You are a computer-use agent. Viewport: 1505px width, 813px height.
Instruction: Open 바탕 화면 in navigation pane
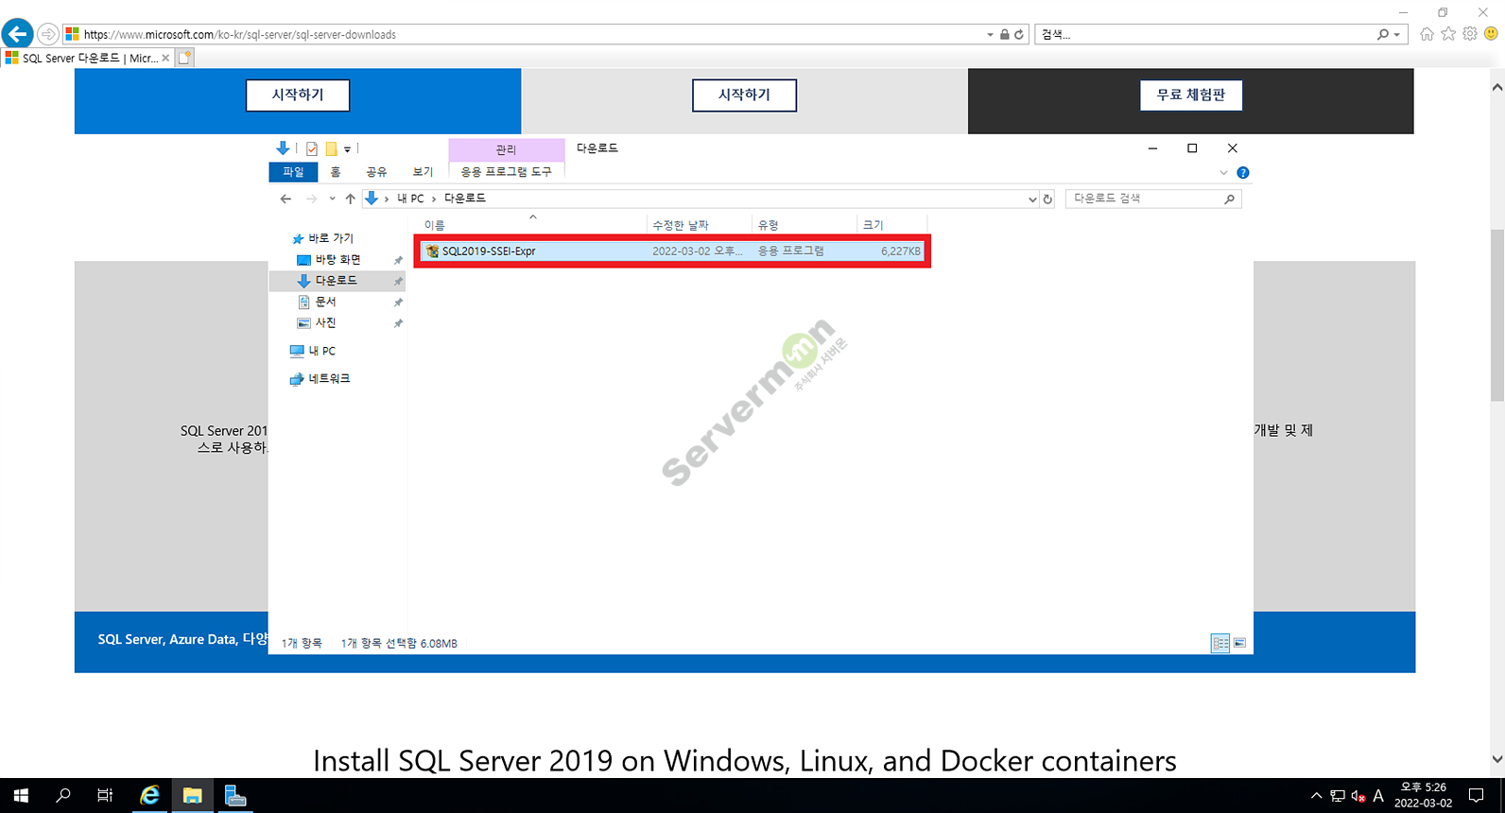point(337,260)
